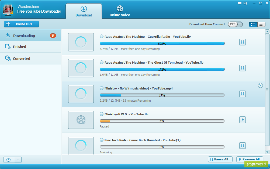Click the feedback speech bubble icon
This screenshot has width=270, height=169.
240,3
